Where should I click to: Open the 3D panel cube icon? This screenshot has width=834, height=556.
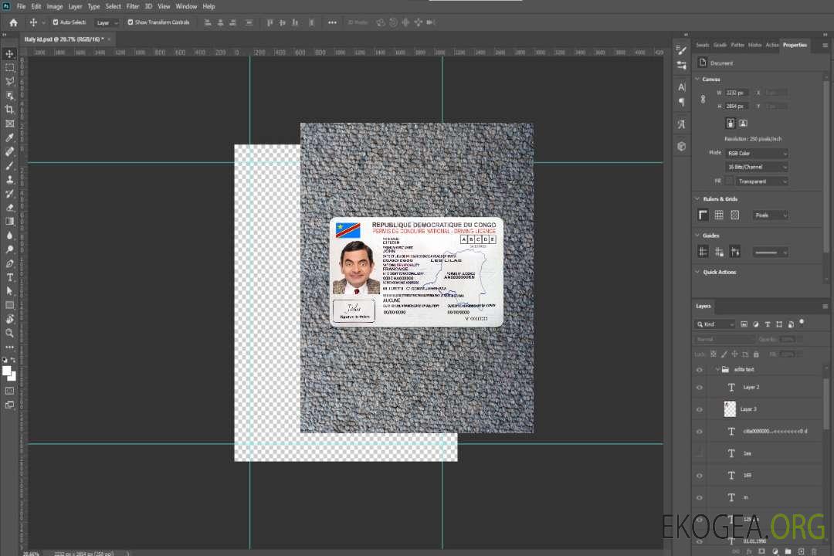pyautogui.click(x=682, y=146)
